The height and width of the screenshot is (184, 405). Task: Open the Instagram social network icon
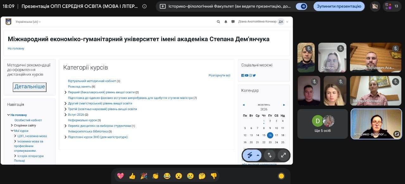[250, 75]
